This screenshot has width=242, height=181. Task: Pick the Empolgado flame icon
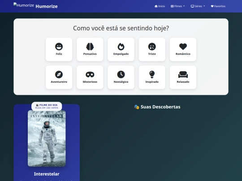(x=121, y=46)
